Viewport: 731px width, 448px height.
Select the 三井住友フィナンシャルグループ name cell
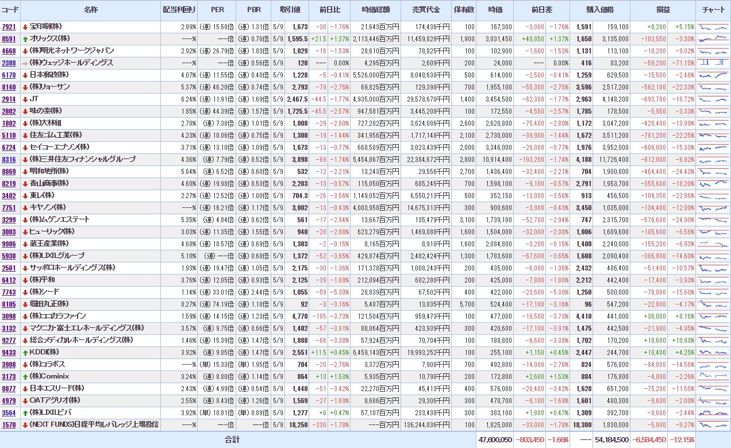pyautogui.click(x=86, y=160)
